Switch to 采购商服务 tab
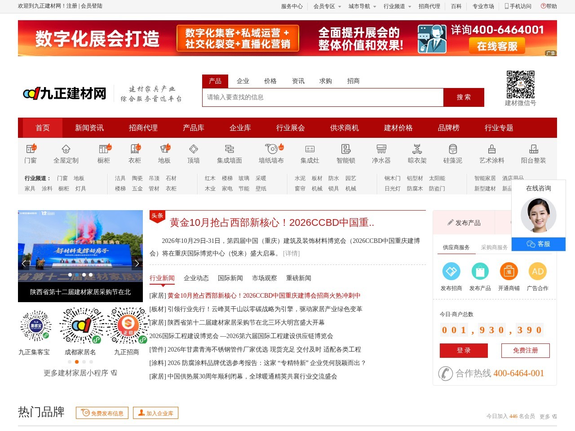The height and width of the screenshot is (431, 575). click(x=494, y=247)
